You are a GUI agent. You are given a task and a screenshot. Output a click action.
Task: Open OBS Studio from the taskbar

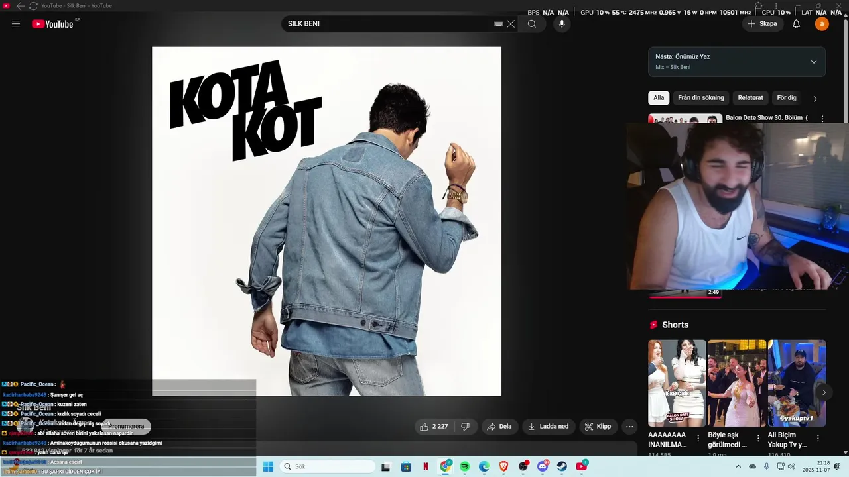click(x=523, y=466)
